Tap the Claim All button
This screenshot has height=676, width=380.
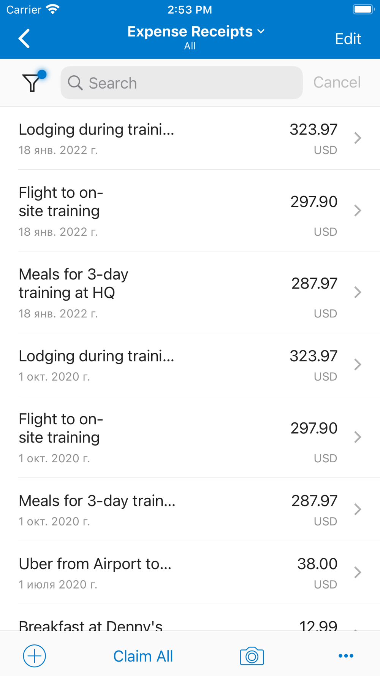click(143, 656)
